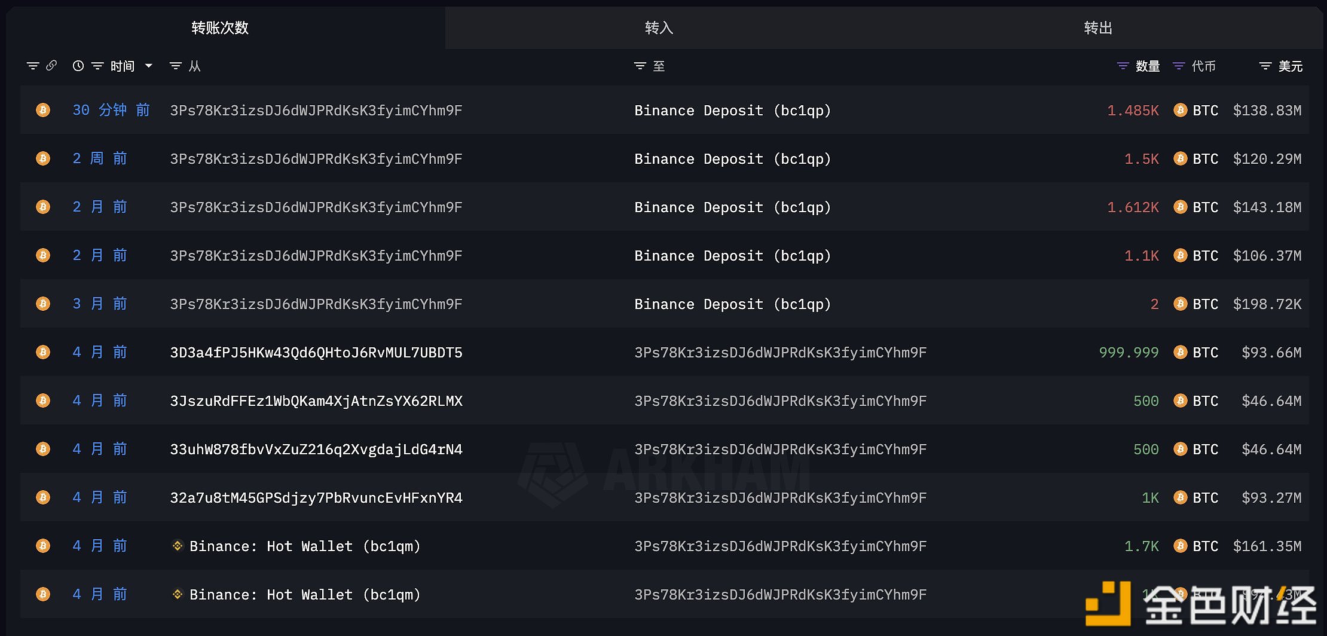Open the filter icon before 从 column
1327x636 pixels.
(x=175, y=66)
